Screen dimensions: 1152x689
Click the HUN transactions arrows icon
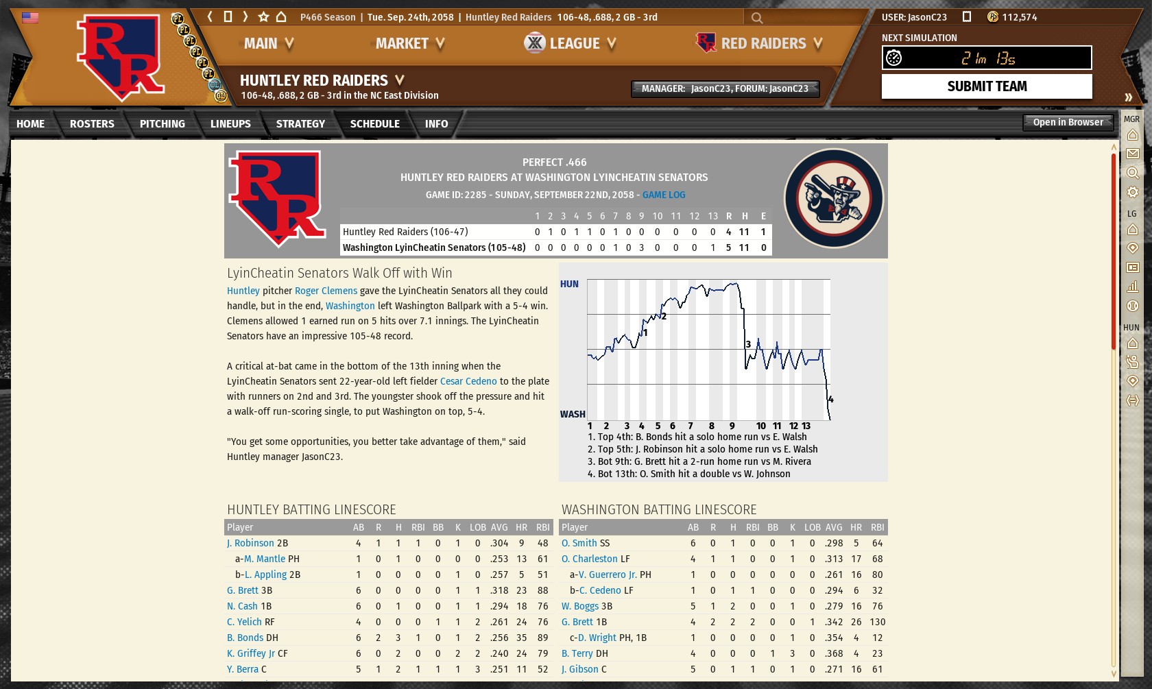[1133, 400]
